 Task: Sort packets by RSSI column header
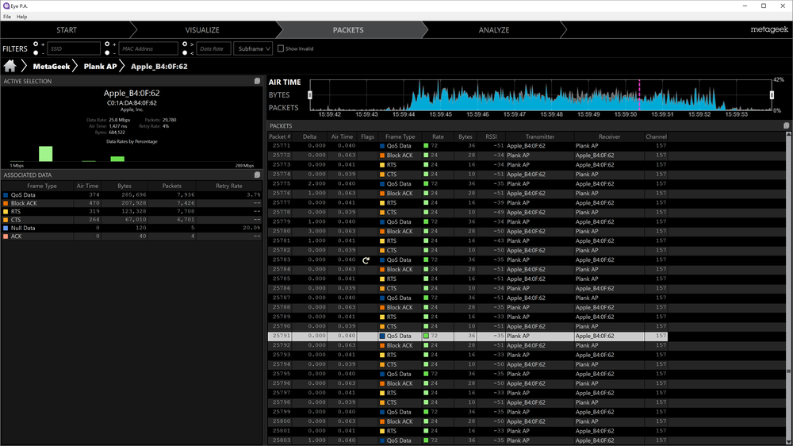491,136
